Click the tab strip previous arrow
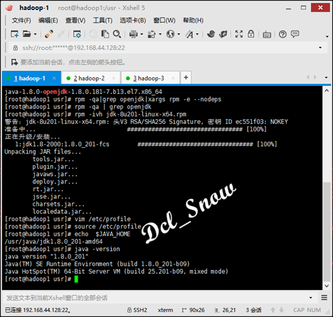Image resolution: width=333 pixels, height=317 pixels. click(x=308, y=77)
